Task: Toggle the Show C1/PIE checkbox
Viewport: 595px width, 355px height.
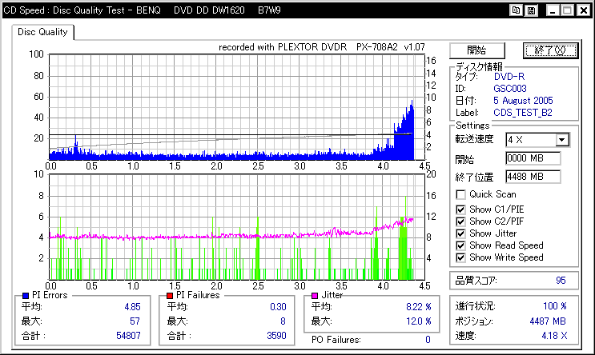Action: click(x=460, y=209)
